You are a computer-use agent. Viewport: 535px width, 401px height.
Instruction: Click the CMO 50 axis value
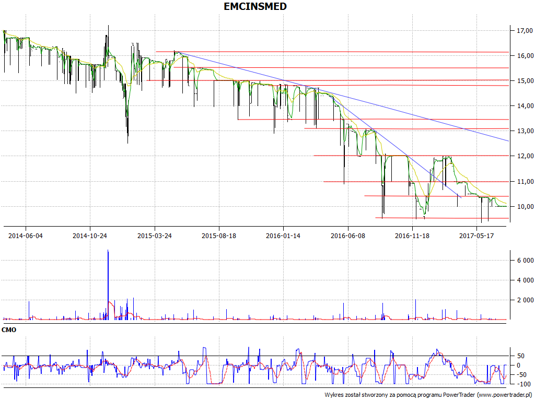pyautogui.click(x=521, y=356)
